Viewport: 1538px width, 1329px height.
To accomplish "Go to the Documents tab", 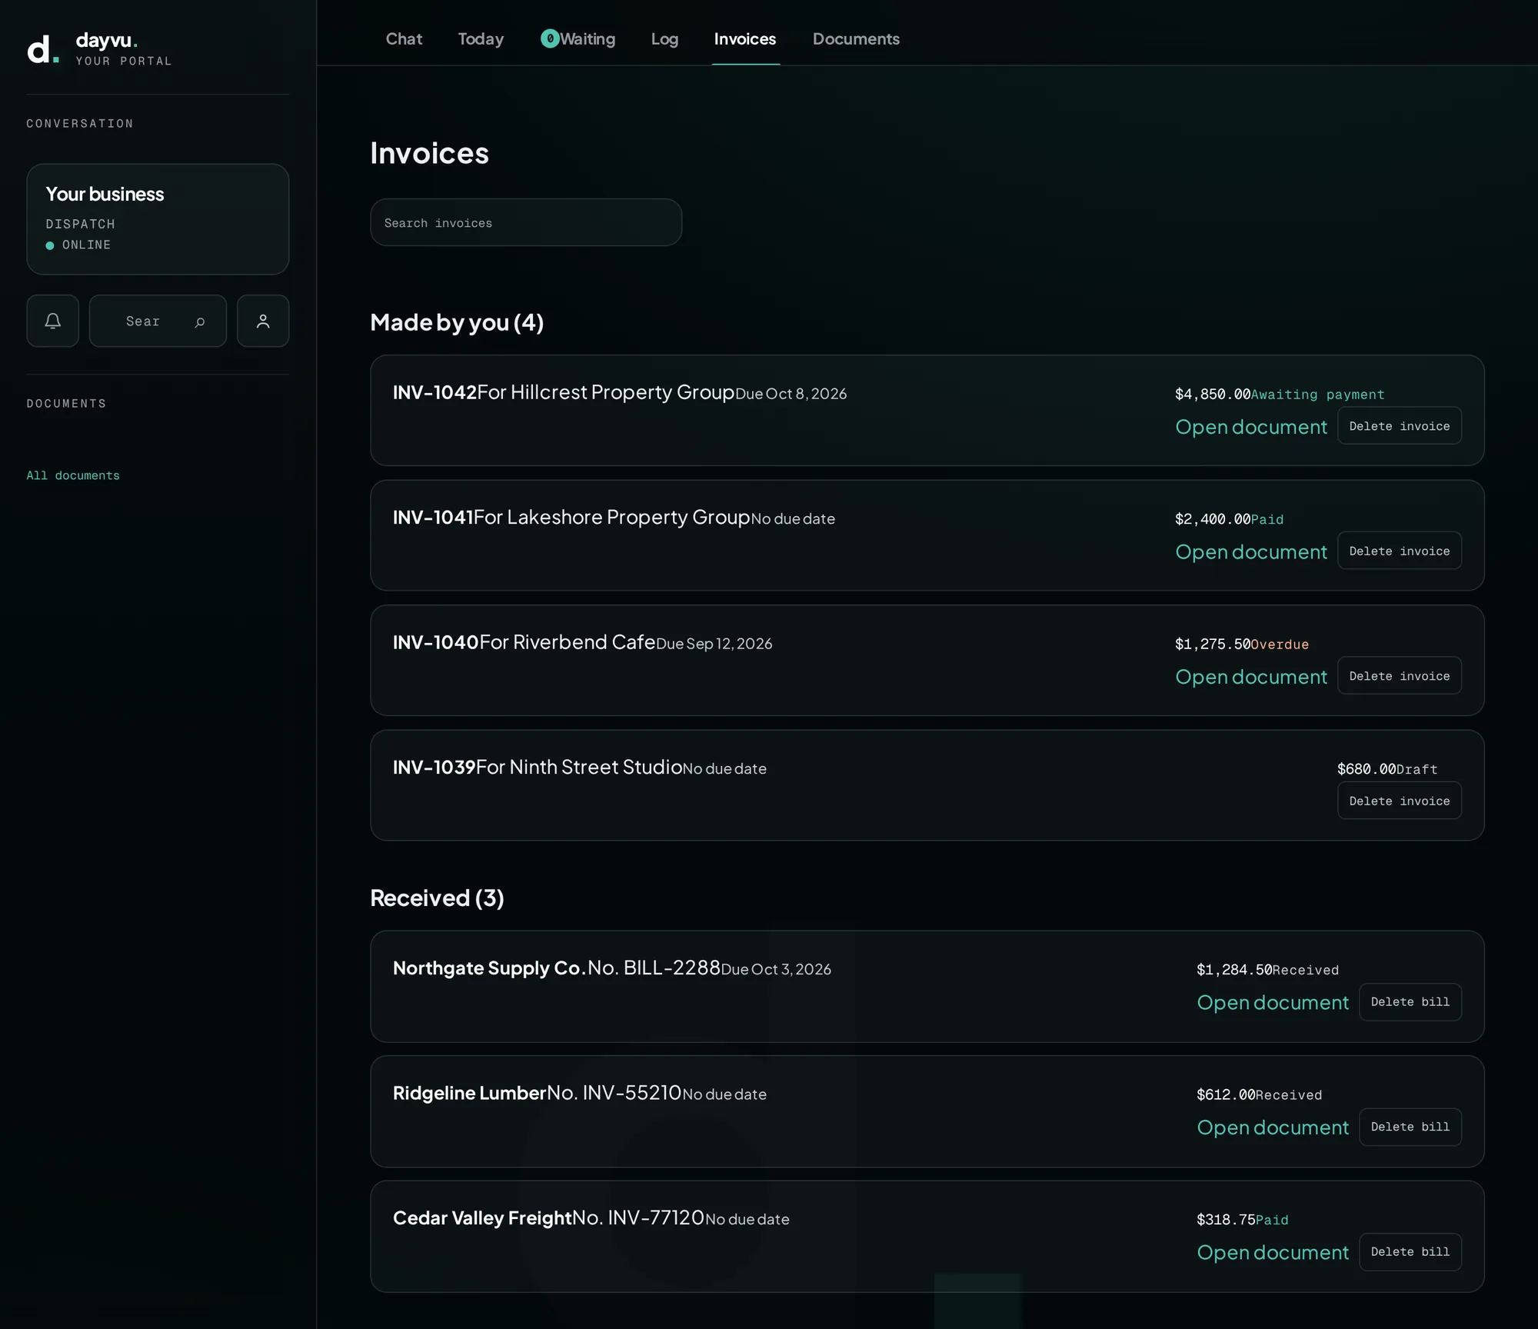I will tap(856, 38).
